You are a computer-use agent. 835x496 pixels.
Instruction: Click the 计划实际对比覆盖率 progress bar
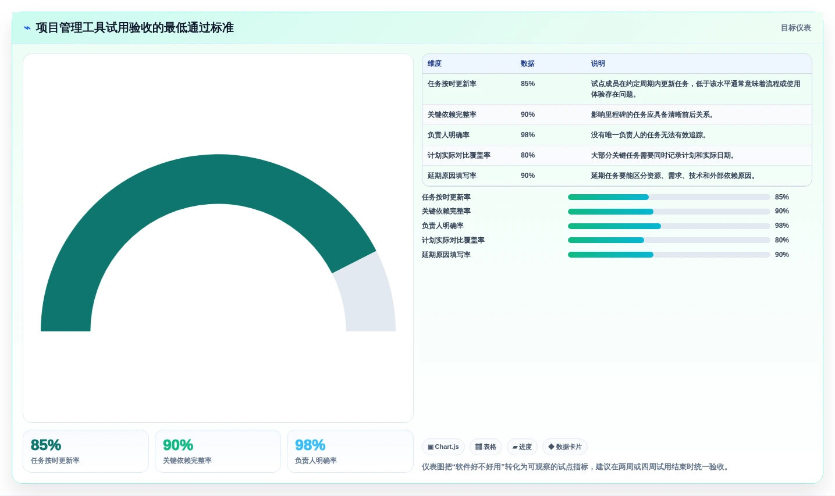pos(669,240)
